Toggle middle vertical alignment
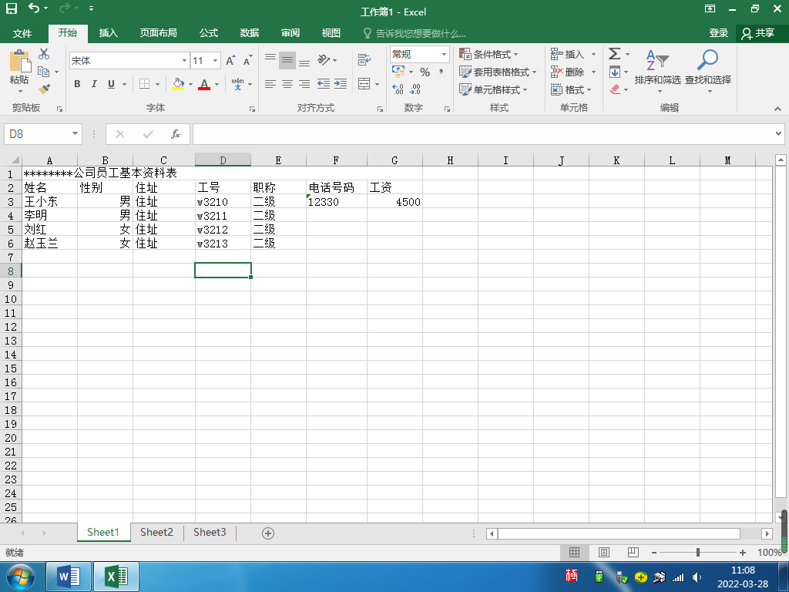 [x=287, y=60]
